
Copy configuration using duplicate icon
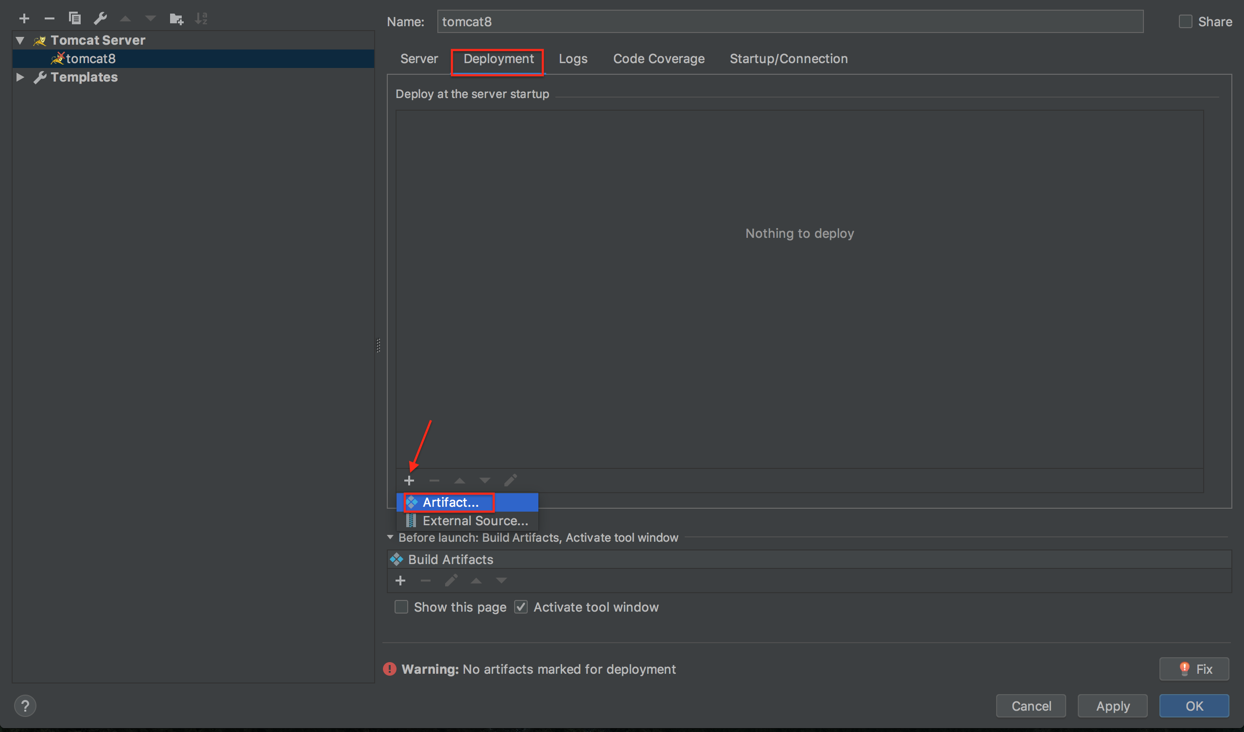pos(74,19)
